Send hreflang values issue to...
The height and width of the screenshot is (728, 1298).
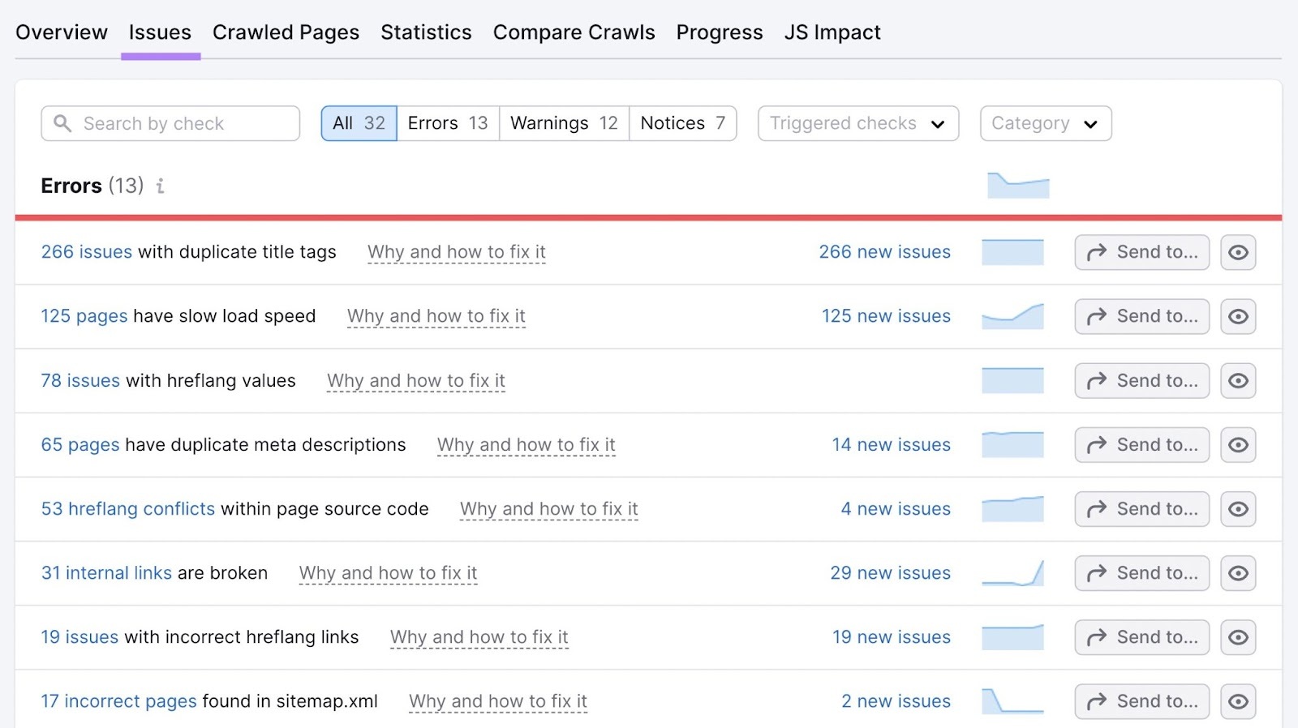pos(1142,381)
